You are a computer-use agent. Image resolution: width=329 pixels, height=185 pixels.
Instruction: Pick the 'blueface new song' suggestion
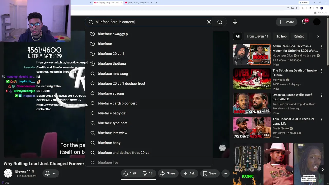tap(149, 73)
